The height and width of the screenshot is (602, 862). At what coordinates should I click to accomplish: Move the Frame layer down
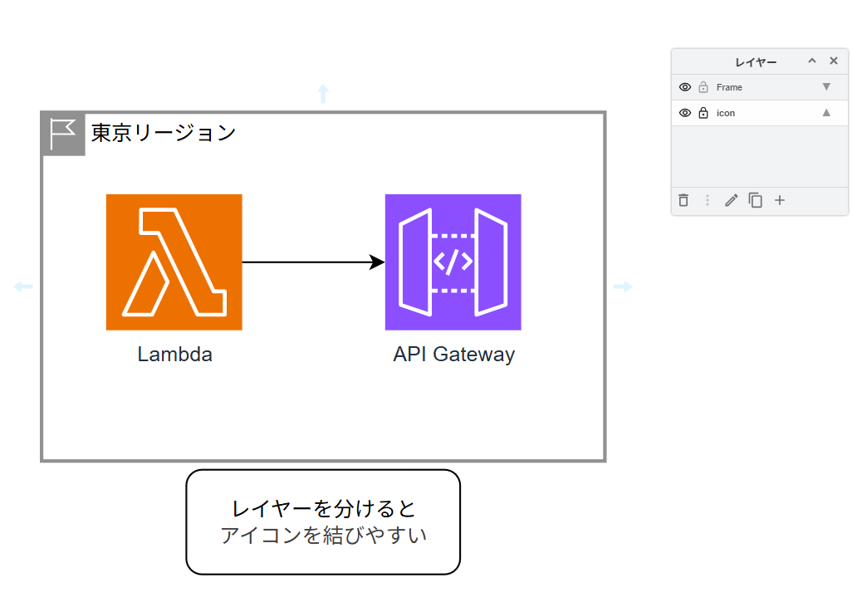pos(826,87)
